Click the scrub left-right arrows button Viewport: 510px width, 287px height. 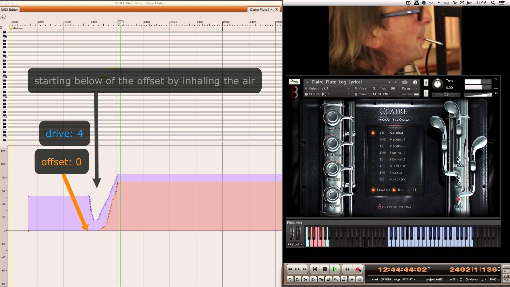297,269
